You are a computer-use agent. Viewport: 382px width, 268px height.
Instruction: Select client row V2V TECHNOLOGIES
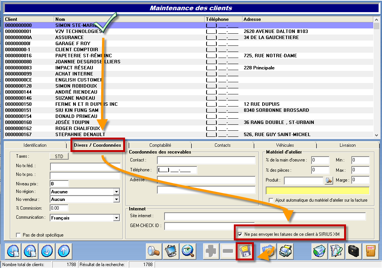pyautogui.click(x=189, y=31)
